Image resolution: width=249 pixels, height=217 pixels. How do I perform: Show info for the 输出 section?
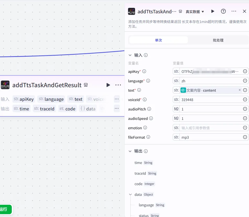pyautogui.click(x=146, y=151)
